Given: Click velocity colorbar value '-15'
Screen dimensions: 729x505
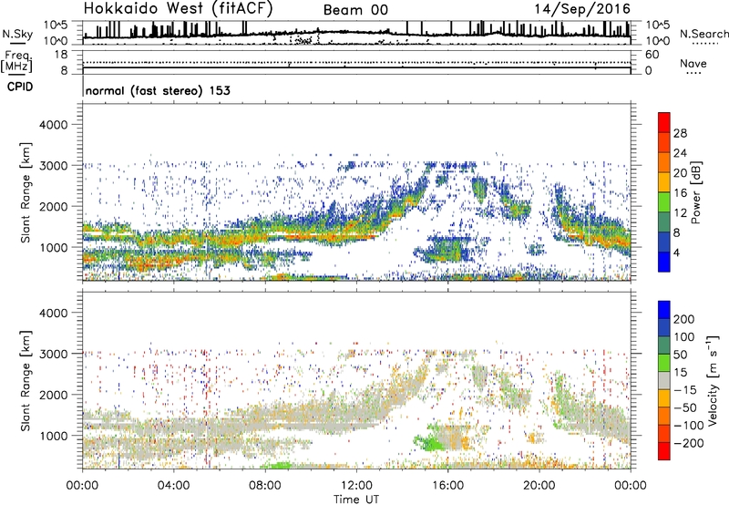Looking at the screenshot, I should [685, 390].
